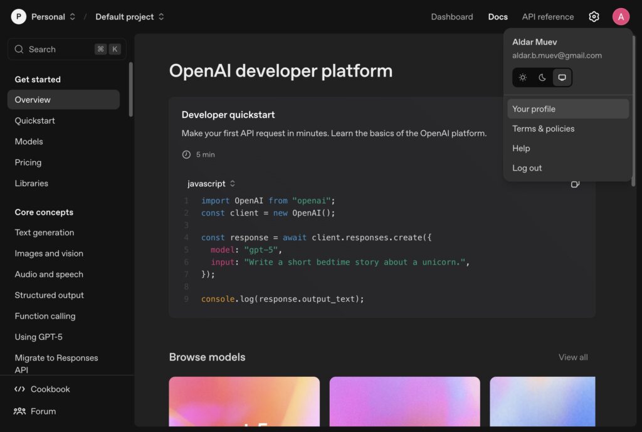Click the search magnifier icon
The image size is (642, 432).
[x=19, y=49]
